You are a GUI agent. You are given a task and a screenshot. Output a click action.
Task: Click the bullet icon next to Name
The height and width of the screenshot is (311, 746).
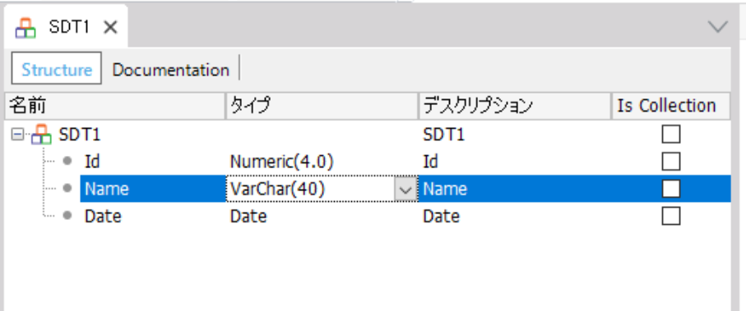coord(67,189)
